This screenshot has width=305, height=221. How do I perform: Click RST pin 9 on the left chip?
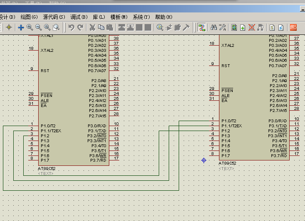pyautogui.click(x=33, y=70)
